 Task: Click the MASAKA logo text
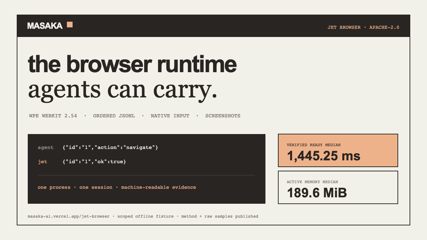point(45,26)
